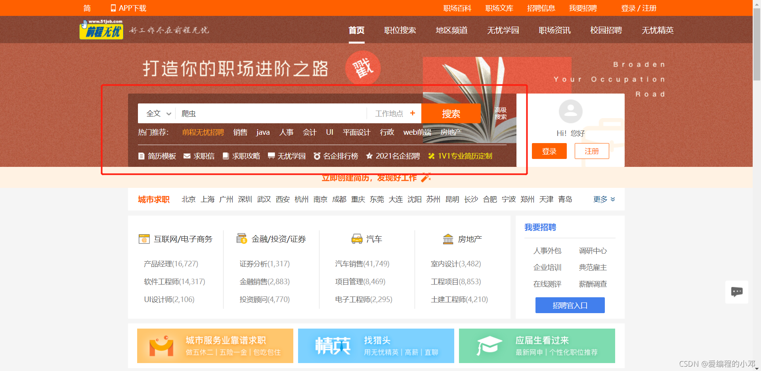
Task: Click the 无忧学园 board icon
Action: click(271, 156)
